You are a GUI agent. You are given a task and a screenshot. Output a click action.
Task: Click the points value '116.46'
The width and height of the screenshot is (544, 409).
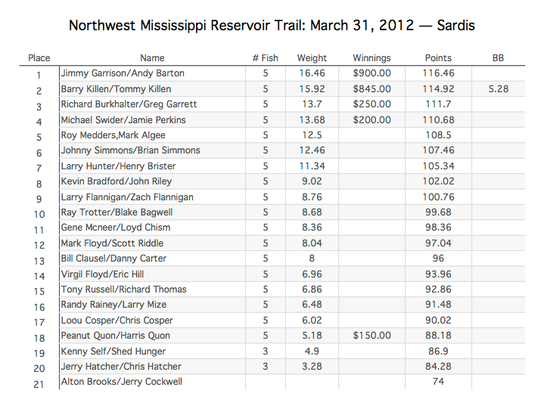click(438, 73)
